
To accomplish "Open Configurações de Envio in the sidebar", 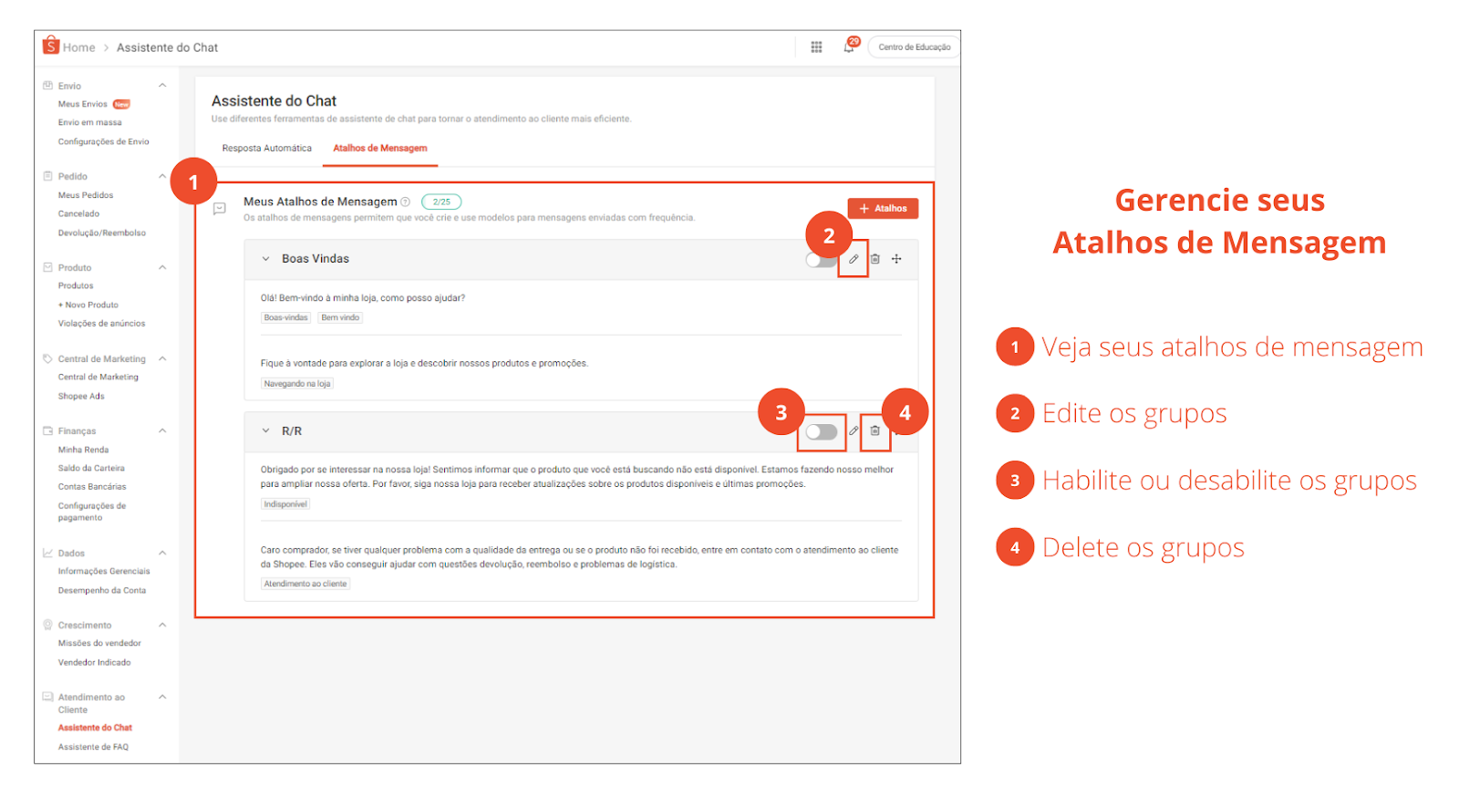I will (x=103, y=141).
